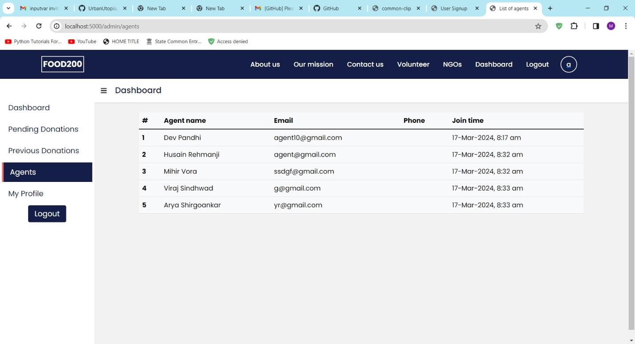Screen dimensions: 635x344
Task: Toggle browser side panel icon
Action: click(596, 26)
